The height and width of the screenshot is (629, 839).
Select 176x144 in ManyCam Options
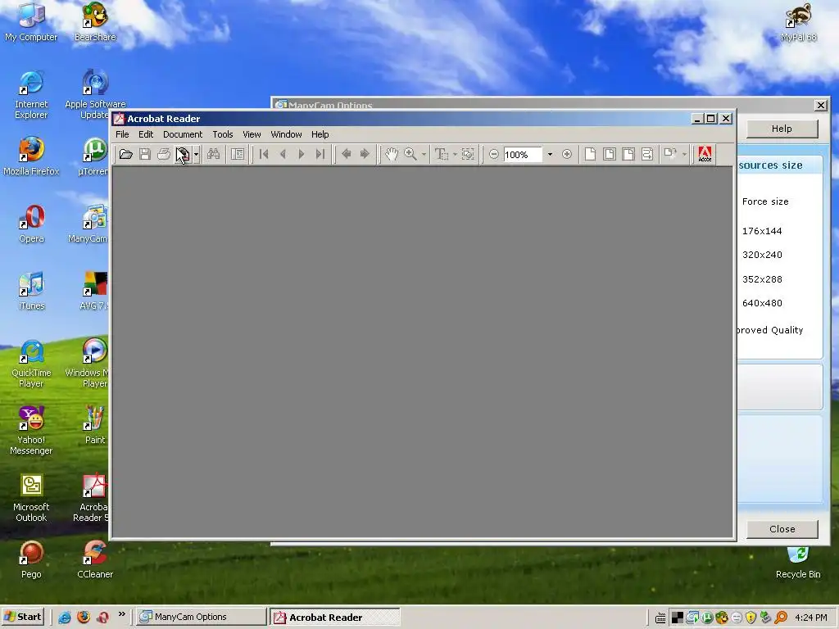[762, 231]
